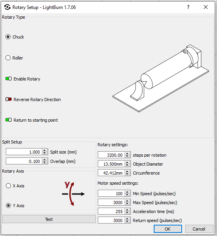
Task: Increase Max Speed with up arrow
Action: 127,201
